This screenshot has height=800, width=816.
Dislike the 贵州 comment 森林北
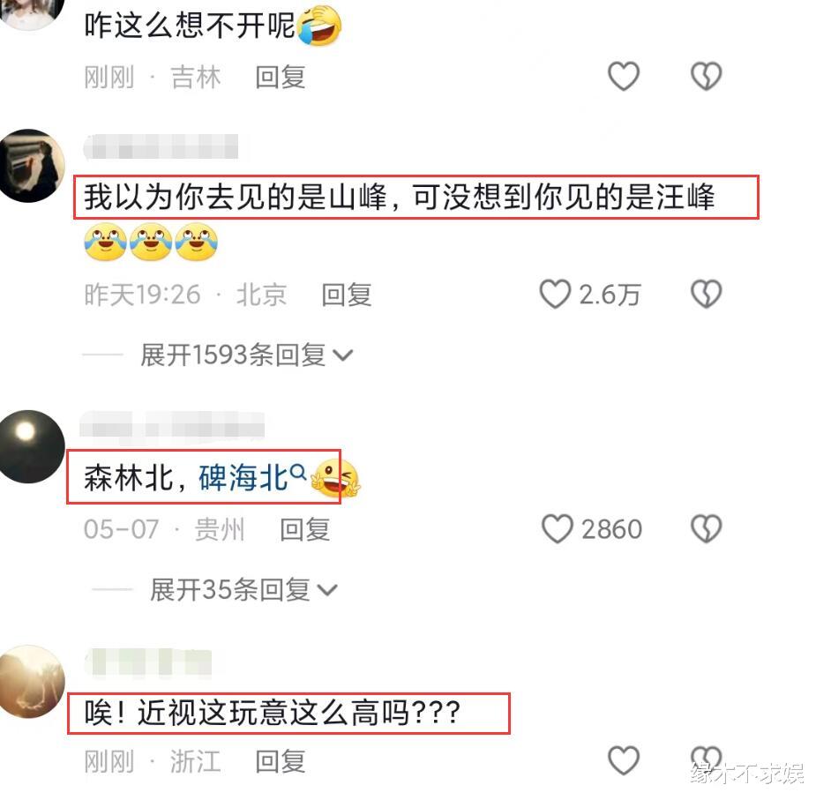706,529
